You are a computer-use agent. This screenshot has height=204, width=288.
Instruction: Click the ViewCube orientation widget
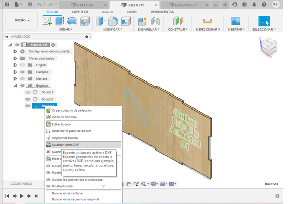click(x=269, y=47)
